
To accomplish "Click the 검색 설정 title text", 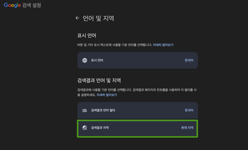I will coord(32,5).
